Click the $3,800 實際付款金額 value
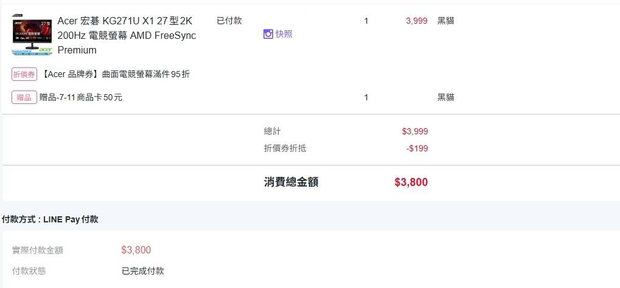 pos(136,250)
